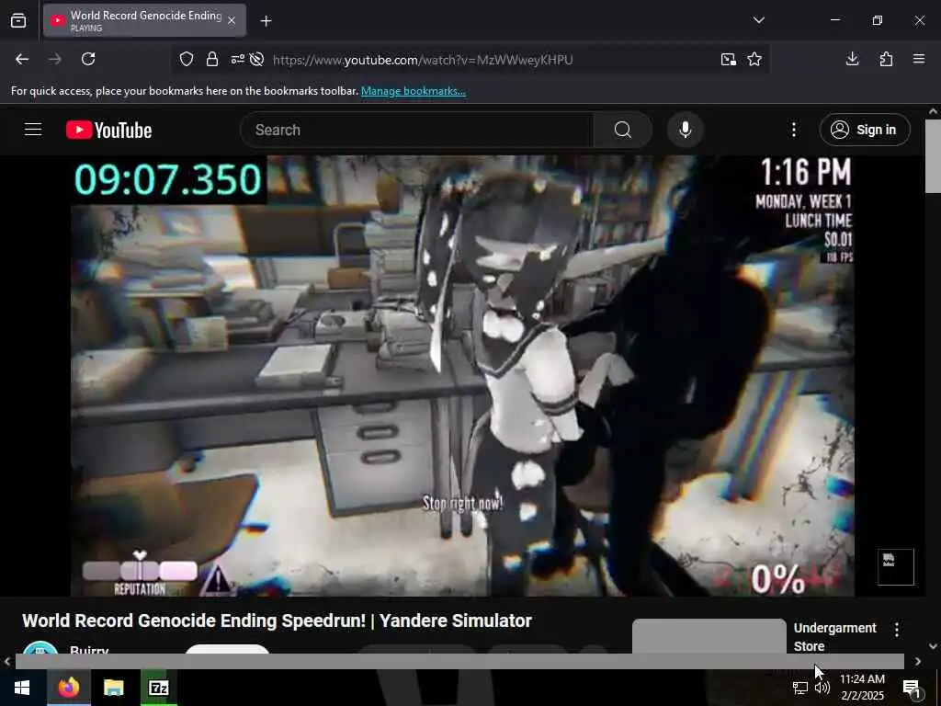This screenshot has height=706, width=941.
Task: Click the horizontal scroll left arrow
Action: point(6,662)
